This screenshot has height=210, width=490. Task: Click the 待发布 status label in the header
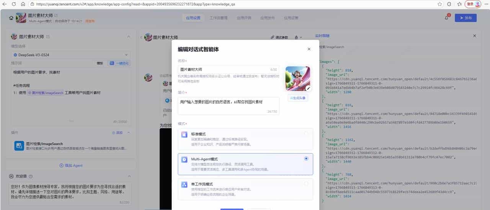(89, 21)
